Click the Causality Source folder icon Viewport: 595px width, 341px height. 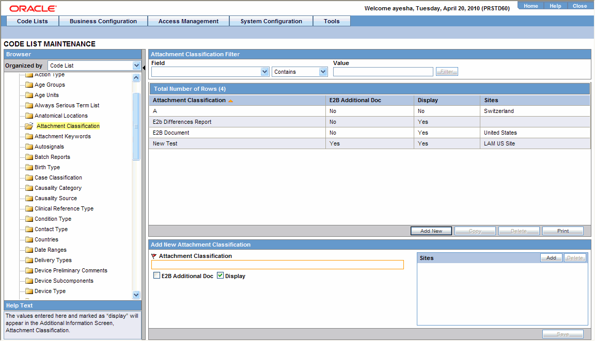29,198
